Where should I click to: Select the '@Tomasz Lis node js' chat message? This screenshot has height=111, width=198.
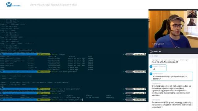172,89
